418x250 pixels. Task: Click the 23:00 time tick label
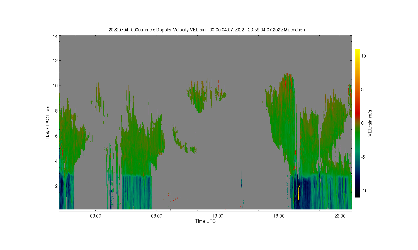(x=340, y=216)
